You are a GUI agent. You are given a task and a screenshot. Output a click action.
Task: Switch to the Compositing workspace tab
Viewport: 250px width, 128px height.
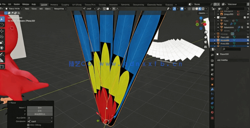point(139,4)
